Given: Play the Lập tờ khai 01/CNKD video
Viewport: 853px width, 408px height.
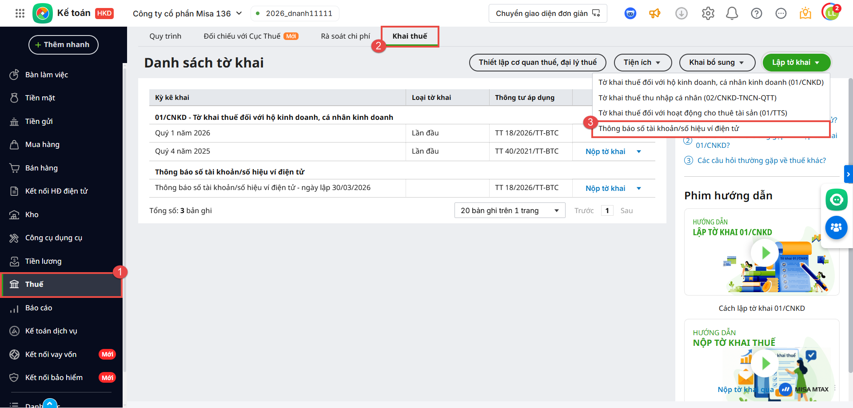Looking at the screenshot, I should click(x=765, y=253).
